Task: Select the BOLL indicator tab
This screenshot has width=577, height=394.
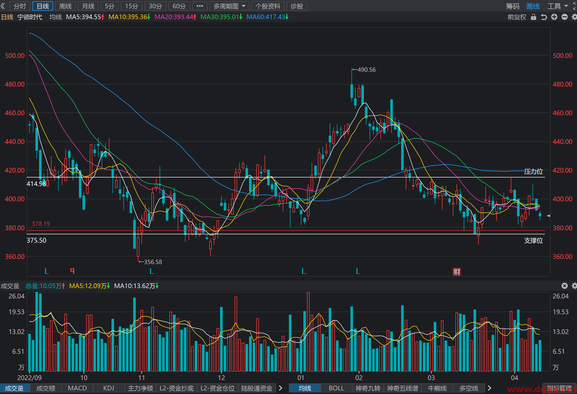Action: click(336, 388)
